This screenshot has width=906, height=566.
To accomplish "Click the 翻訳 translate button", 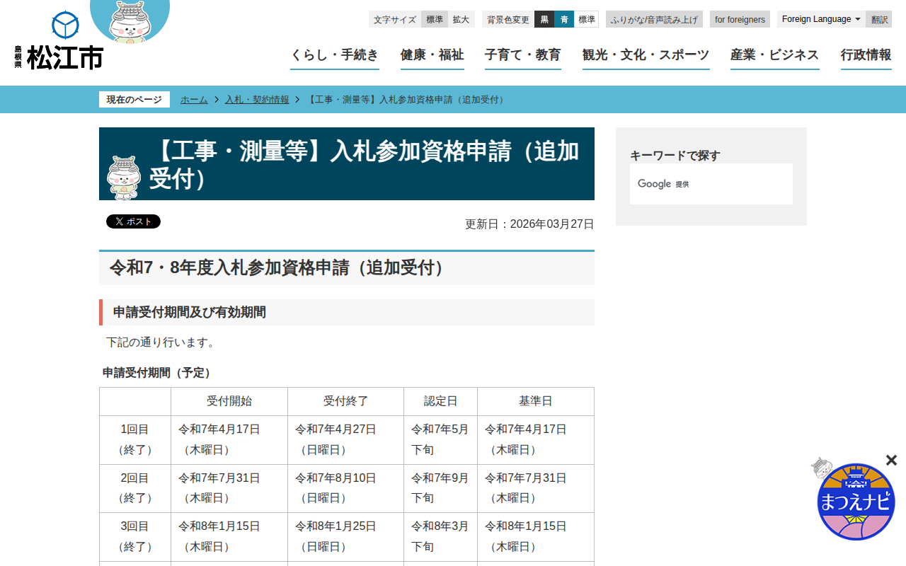I will coord(879,19).
